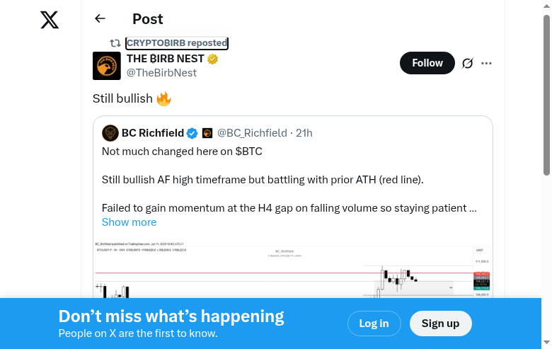
Task: Click the gold verified badge on THE BIRB NEST
Action: pos(212,59)
